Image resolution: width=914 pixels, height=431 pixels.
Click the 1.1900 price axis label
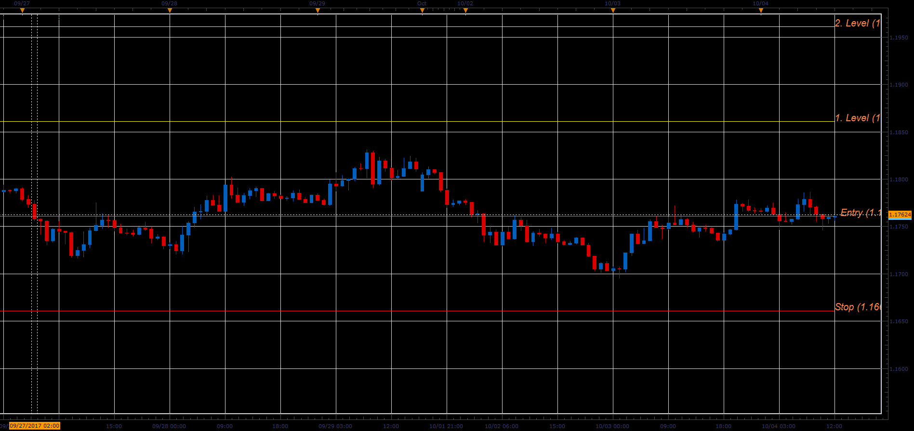pyautogui.click(x=898, y=85)
